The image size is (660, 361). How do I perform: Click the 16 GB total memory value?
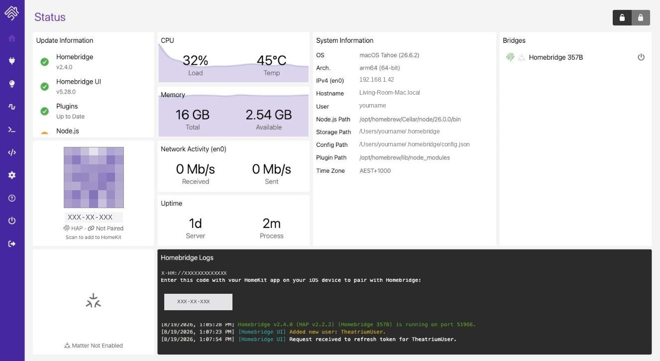pyautogui.click(x=192, y=115)
